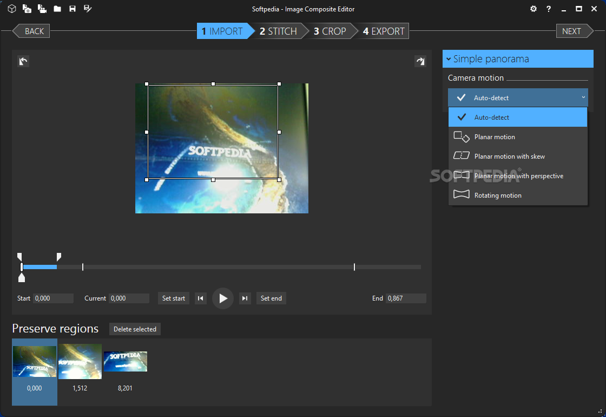Click the Planar motion icon
Image resolution: width=606 pixels, height=417 pixels.
(x=462, y=136)
